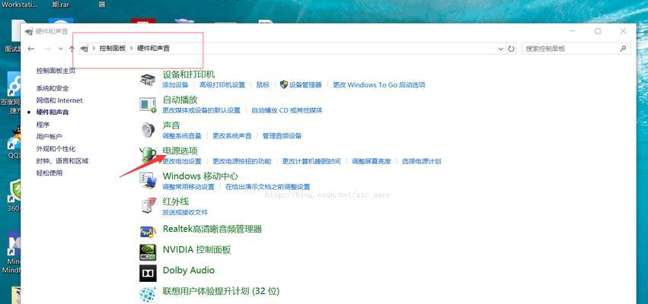Click 更改系统声音 link
This screenshot has width=648, height=304.
(231, 136)
